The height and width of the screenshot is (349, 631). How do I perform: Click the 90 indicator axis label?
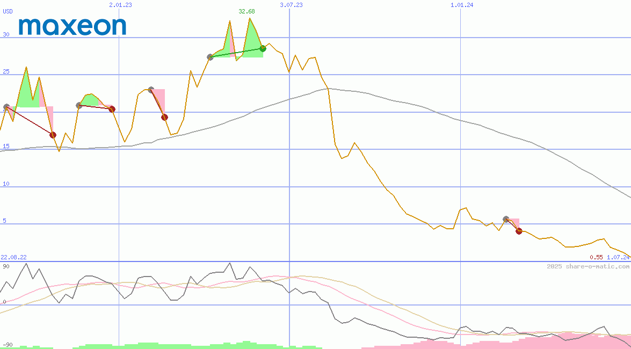click(6, 266)
